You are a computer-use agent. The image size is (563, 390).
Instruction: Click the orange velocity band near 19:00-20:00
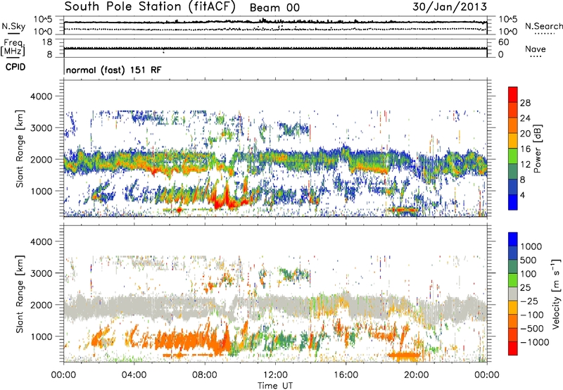404,356
